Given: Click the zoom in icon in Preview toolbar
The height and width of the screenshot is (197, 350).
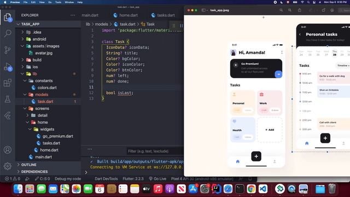Looking at the screenshot, I should tap(290, 10).
